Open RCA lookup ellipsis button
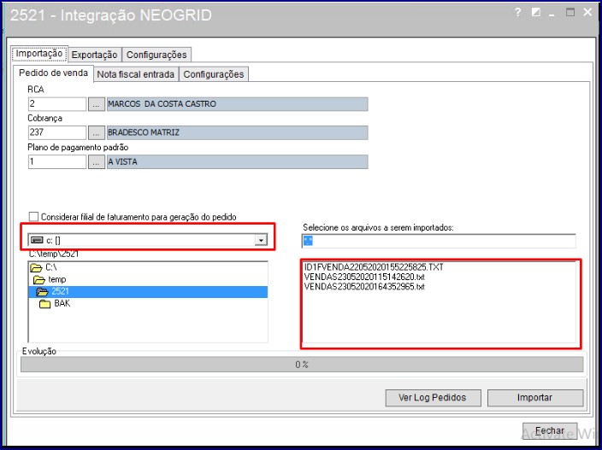 click(x=97, y=104)
